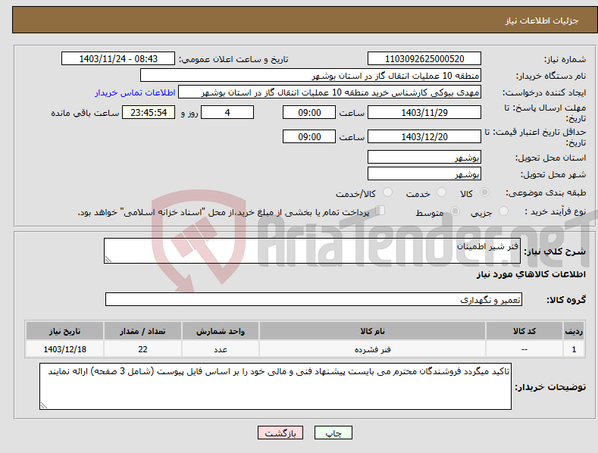The width and height of the screenshot is (598, 453).
Task: Select the جزیی purchase type radio
Action: point(503,211)
